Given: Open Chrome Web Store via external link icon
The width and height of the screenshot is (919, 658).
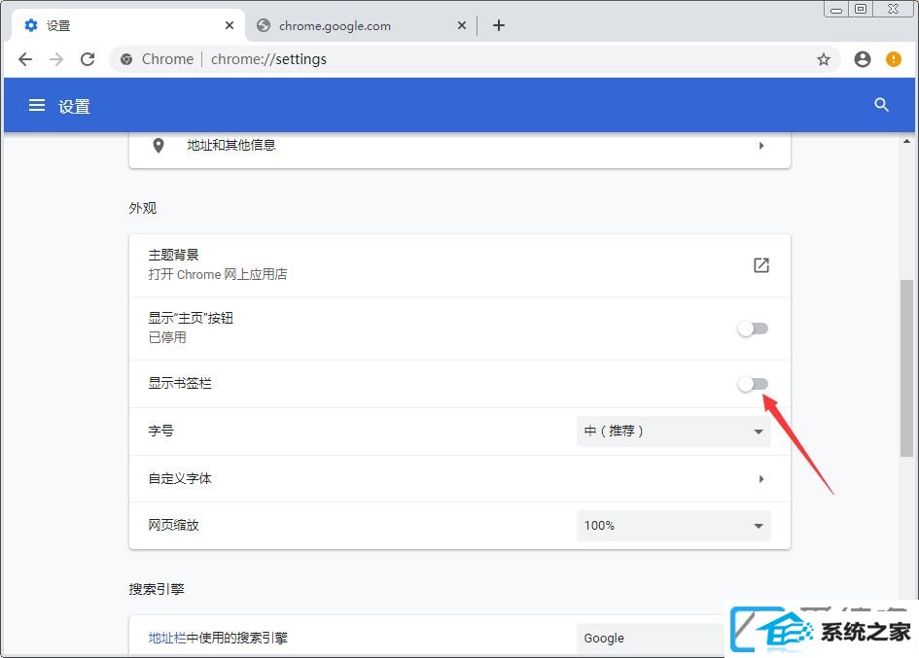Looking at the screenshot, I should click(760, 264).
